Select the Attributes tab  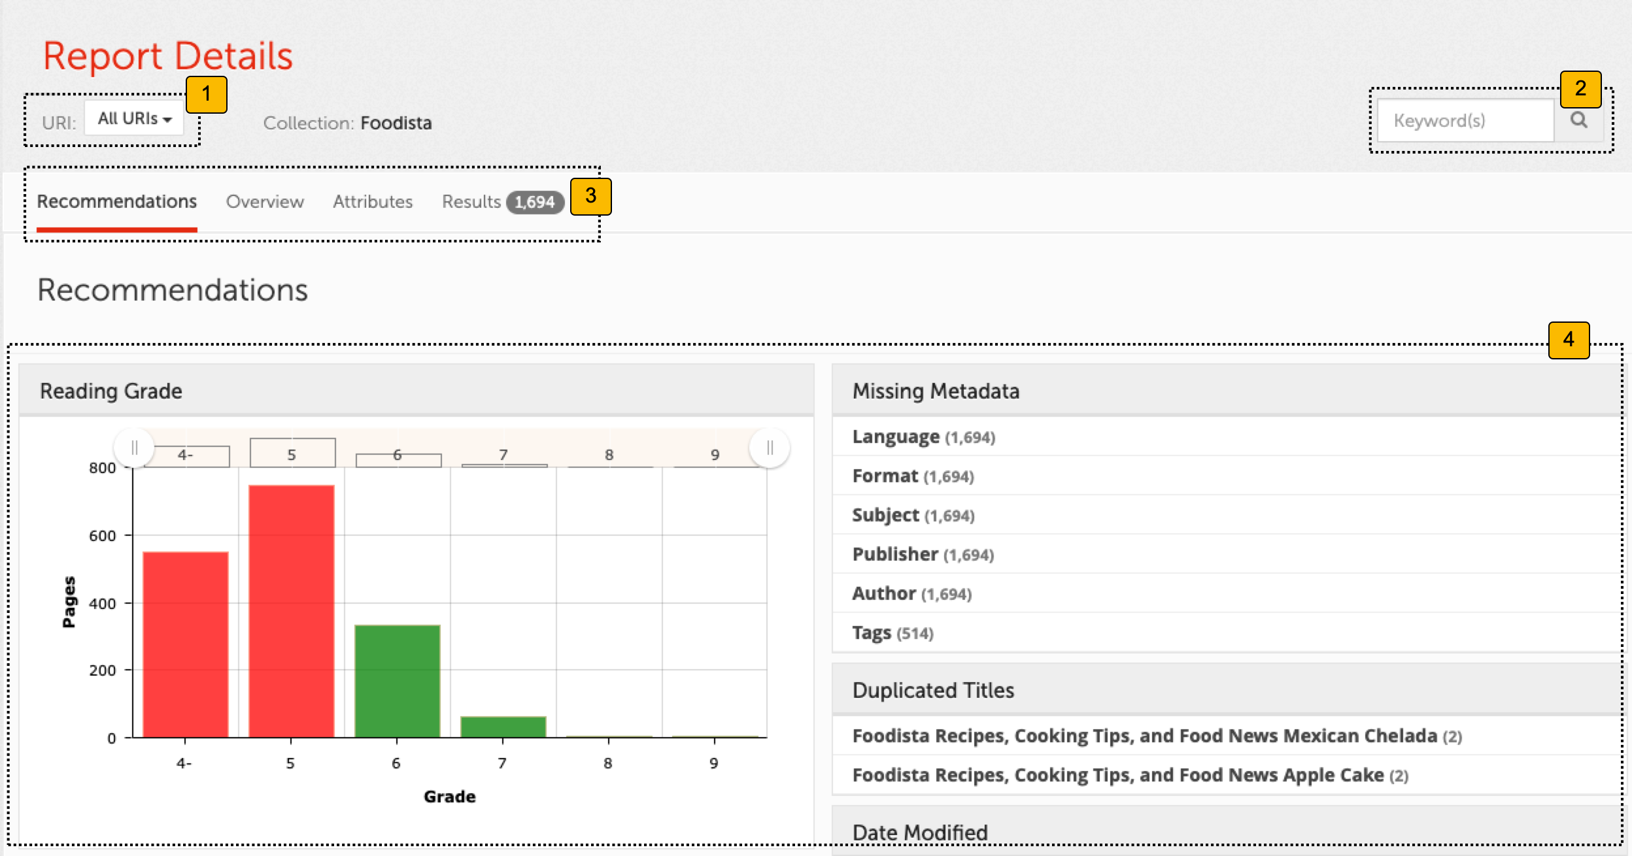pyautogui.click(x=373, y=202)
